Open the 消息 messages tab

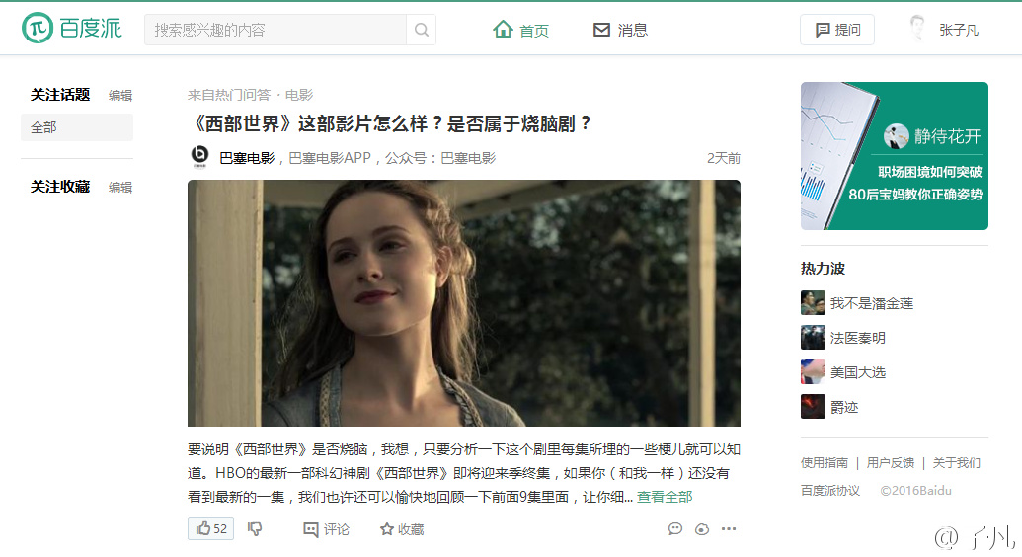(620, 30)
